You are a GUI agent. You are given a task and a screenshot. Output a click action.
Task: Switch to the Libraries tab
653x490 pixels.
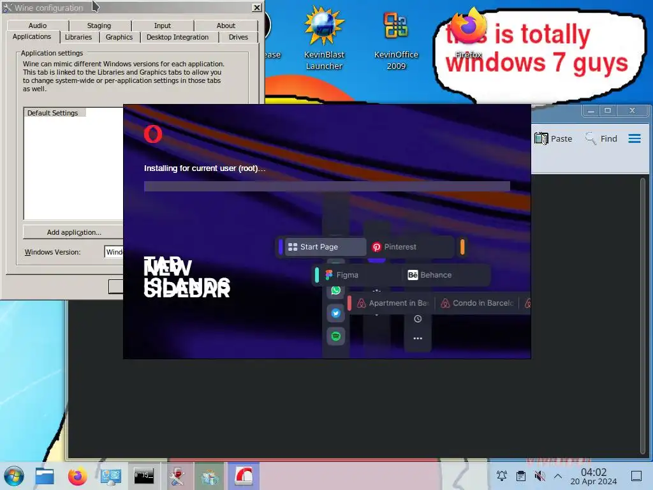tap(78, 37)
